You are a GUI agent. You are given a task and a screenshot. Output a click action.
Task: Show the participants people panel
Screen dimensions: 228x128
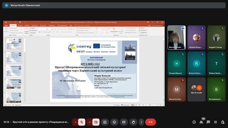point(201,122)
